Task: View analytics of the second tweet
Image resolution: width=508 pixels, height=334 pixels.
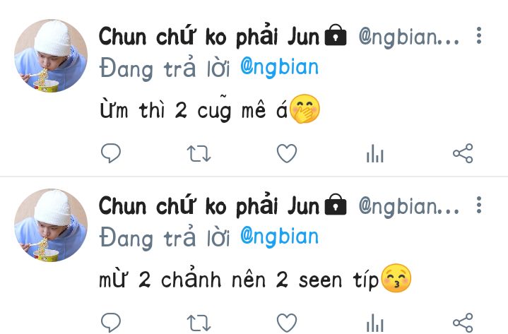Action: [375, 323]
